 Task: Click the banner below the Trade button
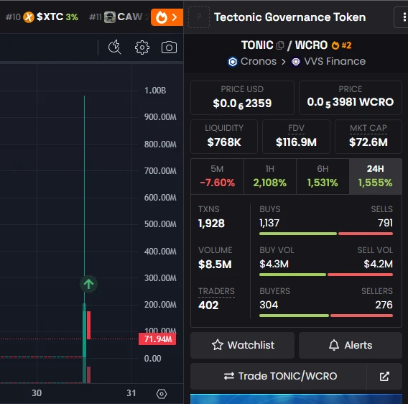click(296, 399)
